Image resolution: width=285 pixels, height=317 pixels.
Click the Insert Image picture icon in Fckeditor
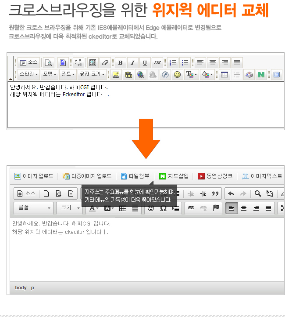[x=116, y=75]
